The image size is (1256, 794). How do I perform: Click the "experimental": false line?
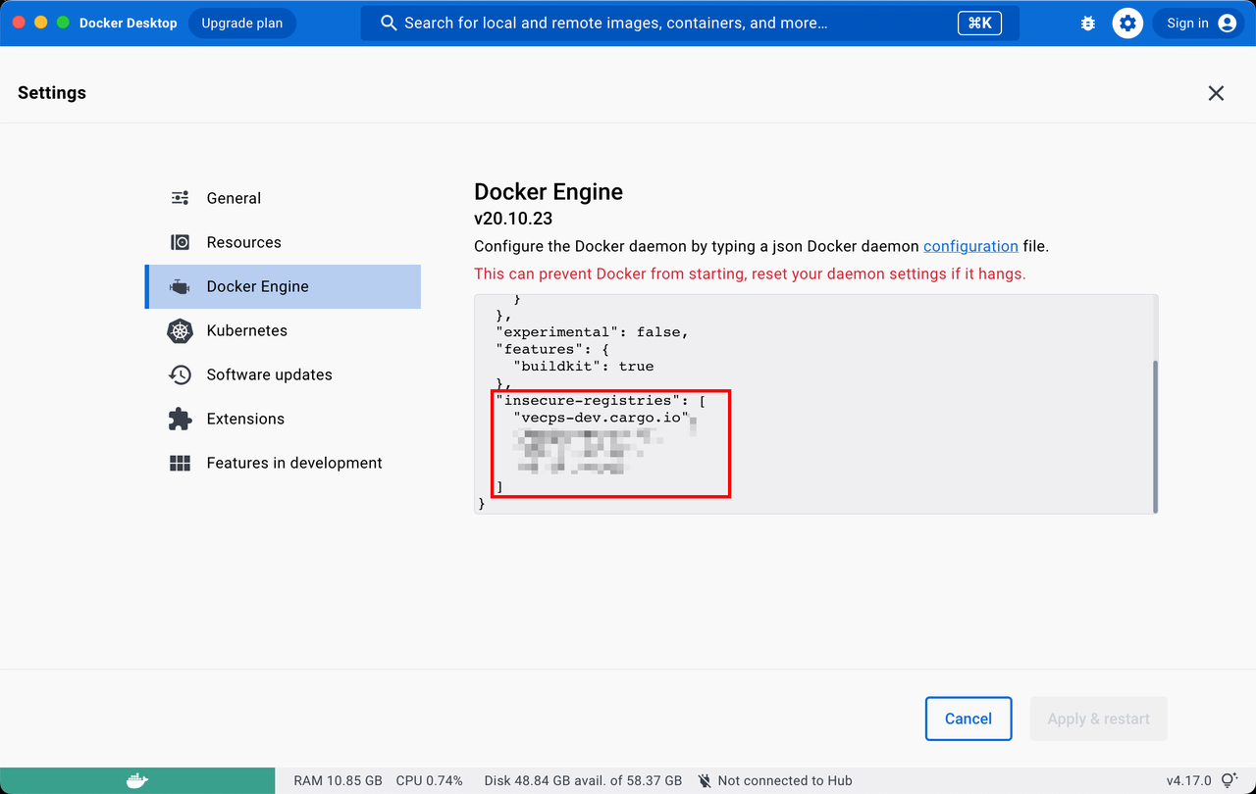[x=592, y=332]
